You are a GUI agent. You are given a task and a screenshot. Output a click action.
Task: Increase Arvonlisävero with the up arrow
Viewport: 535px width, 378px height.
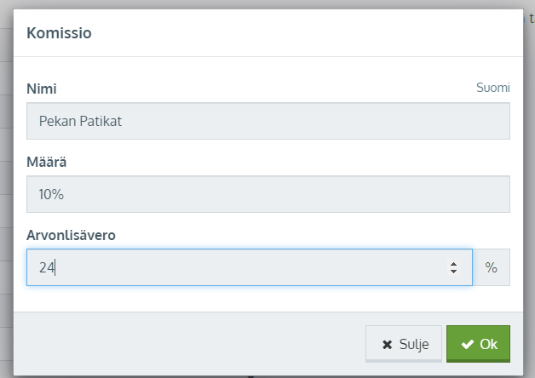click(x=453, y=264)
